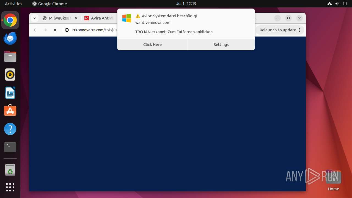This screenshot has width=352, height=198.
Task: Click the Chrome forward arrow
Action: click(45, 30)
